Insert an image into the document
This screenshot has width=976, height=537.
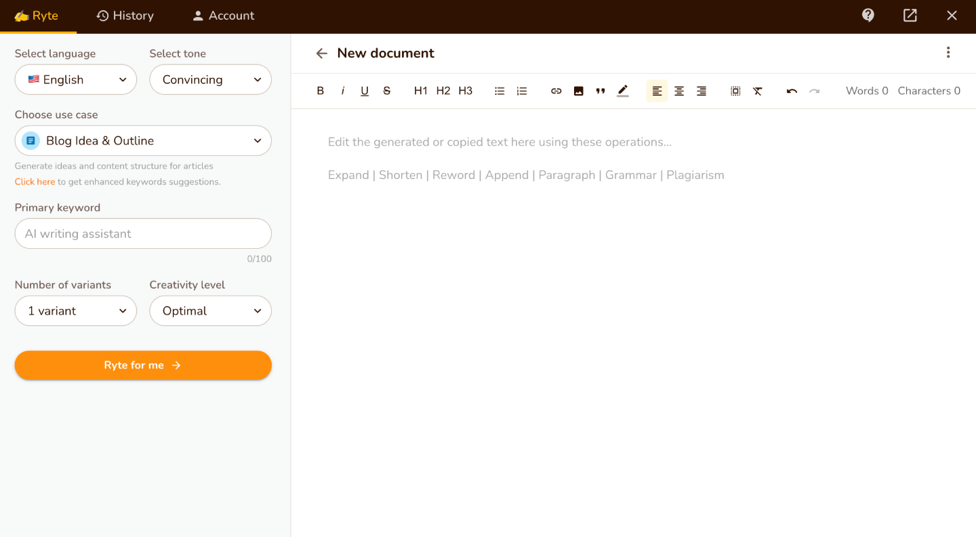(x=579, y=91)
